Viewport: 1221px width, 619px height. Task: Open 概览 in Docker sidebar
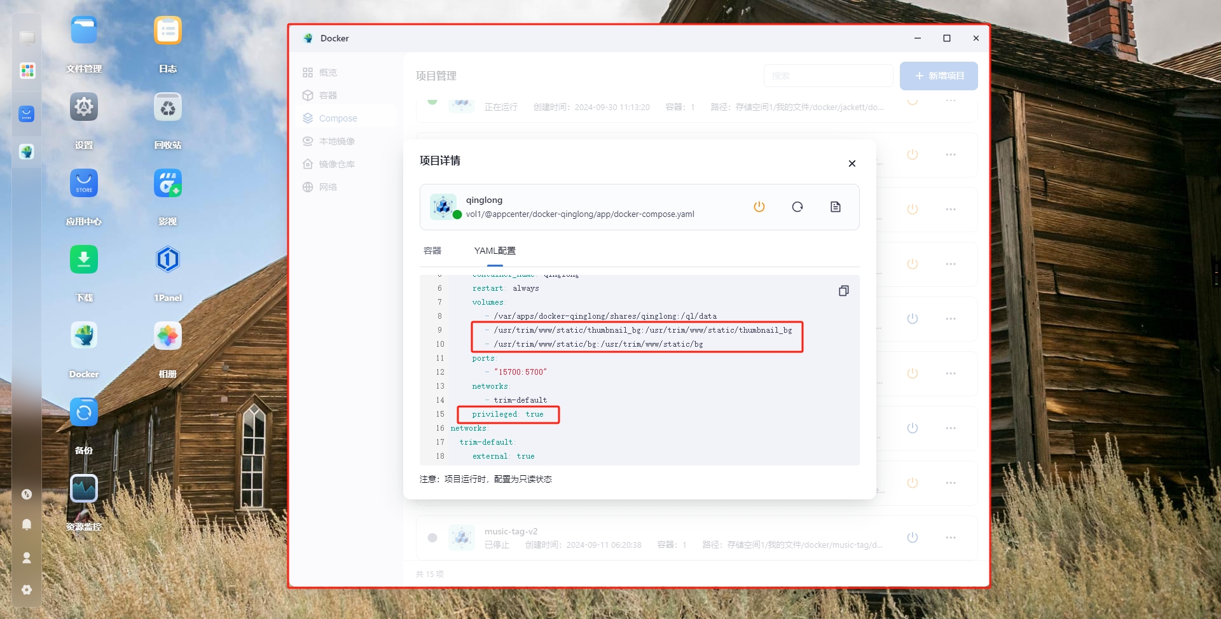(x=328, y=73)
